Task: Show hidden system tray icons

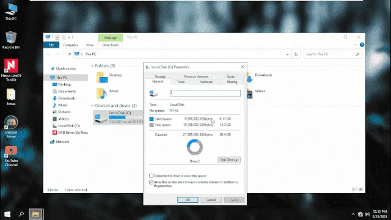Action: pyautogui.click(x=353, y=215)
